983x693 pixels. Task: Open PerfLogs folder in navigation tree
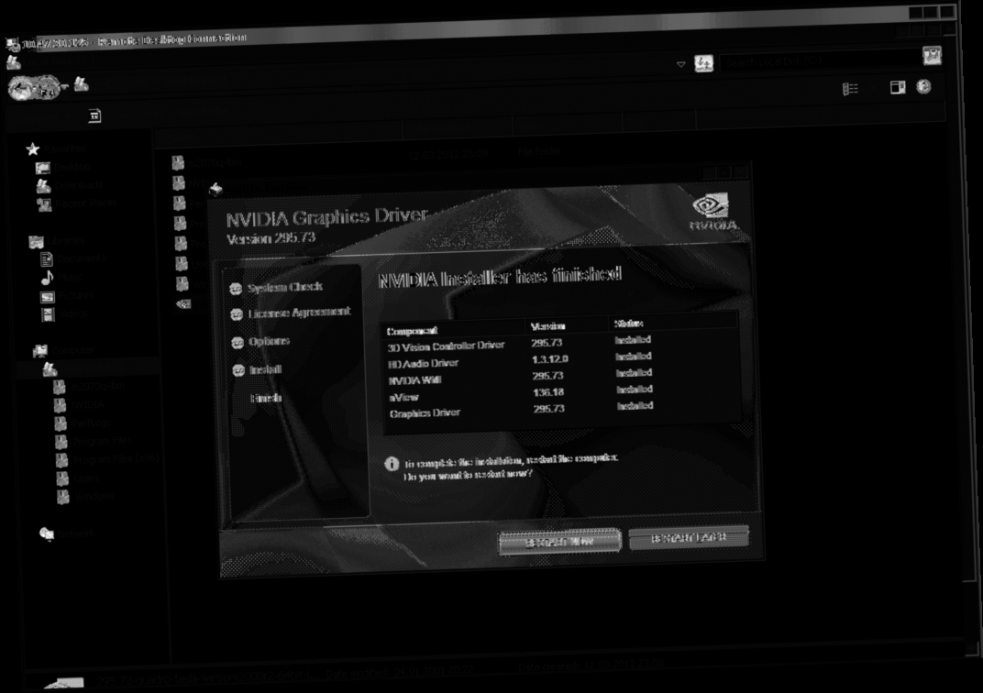click(83, 423)
